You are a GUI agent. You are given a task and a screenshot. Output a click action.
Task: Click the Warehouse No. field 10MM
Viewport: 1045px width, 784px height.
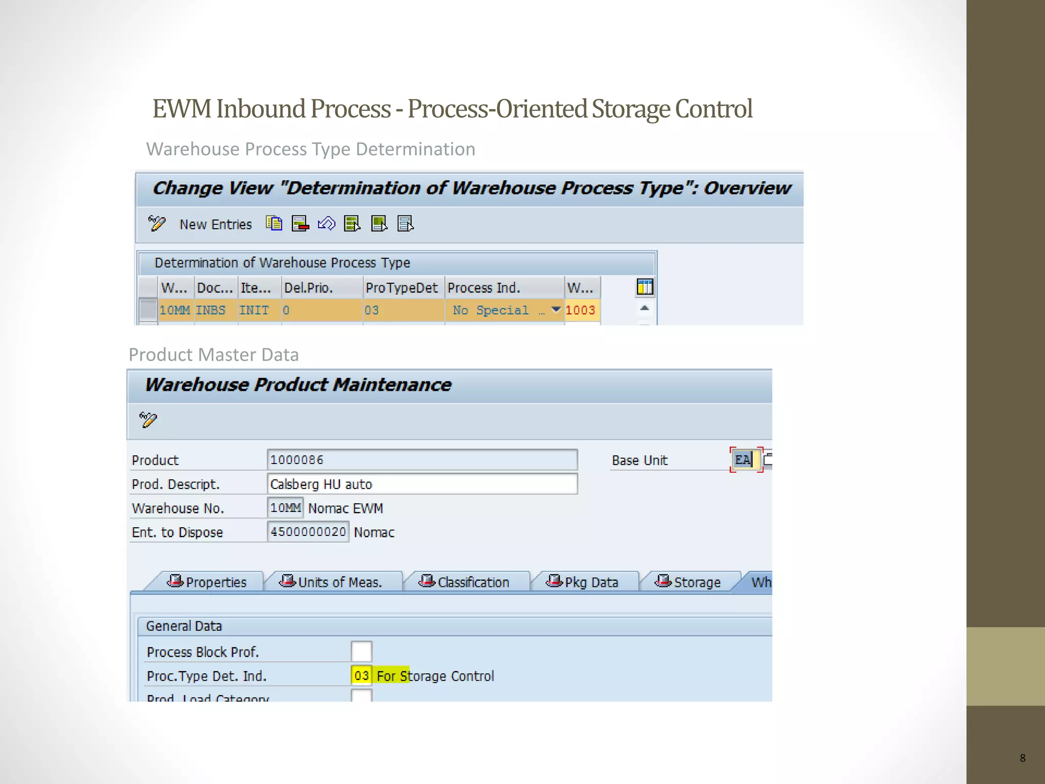coord(285,508)
